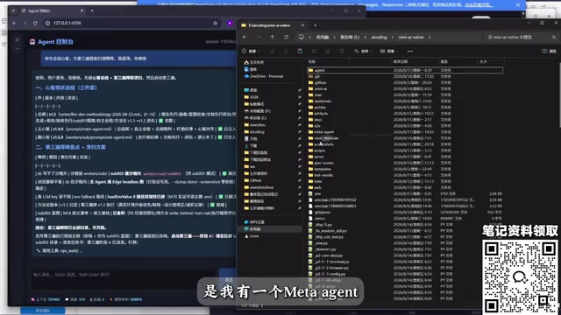Click the purple extension icon in browser toolbar
Screen dimensions: 561x315
point(230,23)
